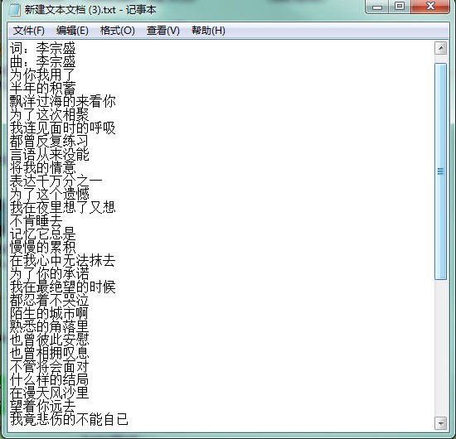Click the line 记忆它总是
Image resolution: width=456 pixels, height=439 pixels.
(x=43, y=234)
